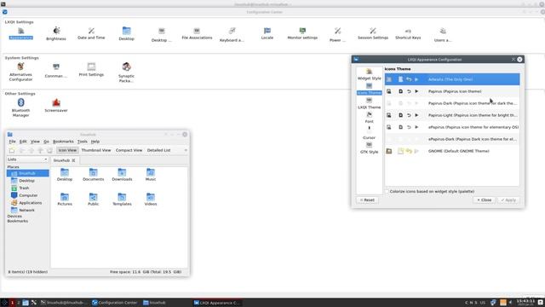The width and height of the screenshot is (545, 307).
Task: Open the View menu
Action: click(x=35, y=142)
